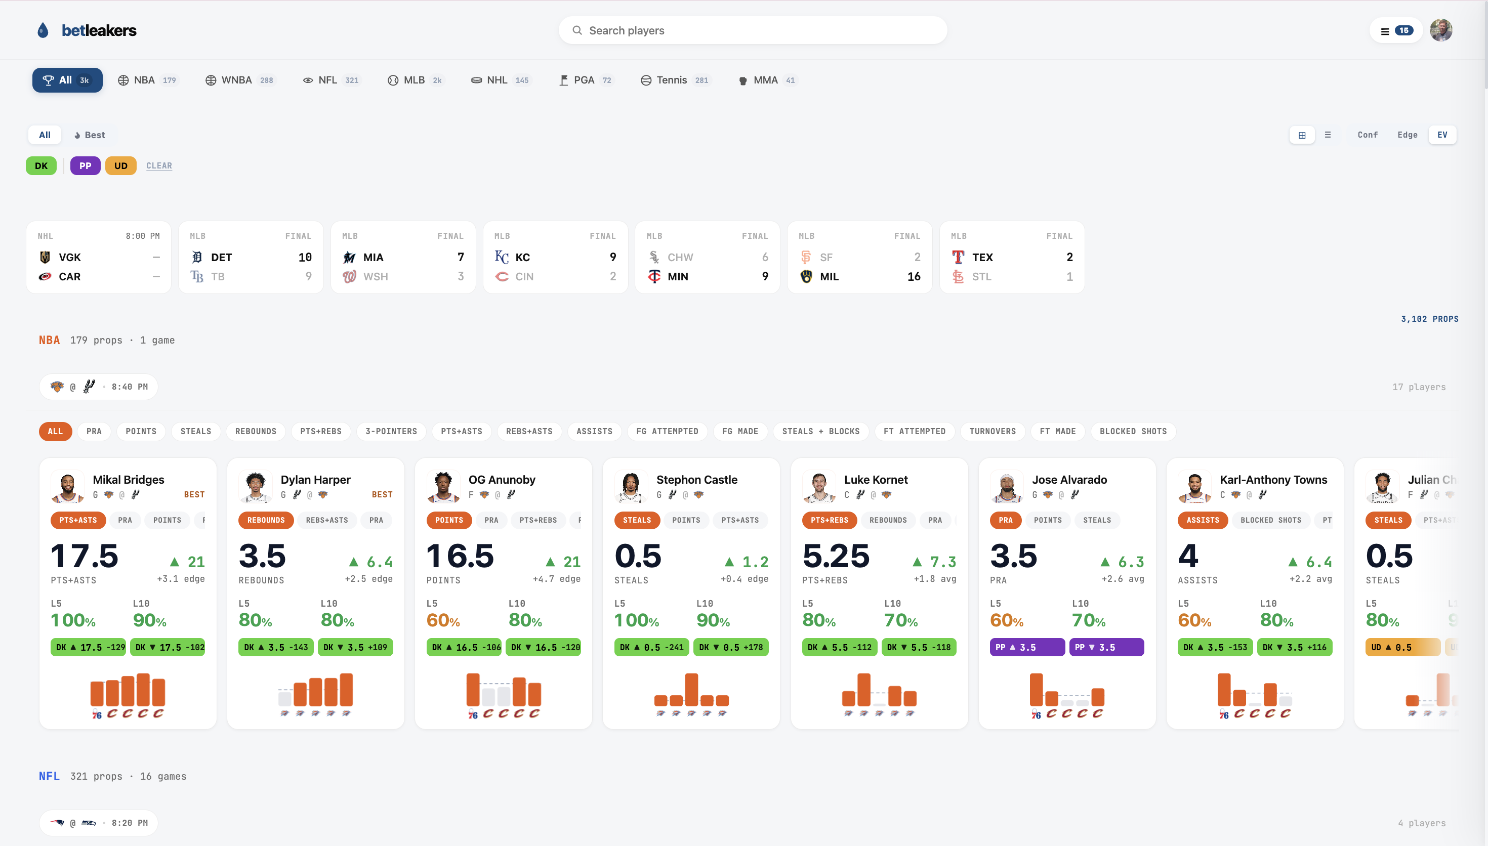The width and height of the screenshot is (1488, 846).
Task: Click the MIL Brewers logo
Action: [806, 277]
